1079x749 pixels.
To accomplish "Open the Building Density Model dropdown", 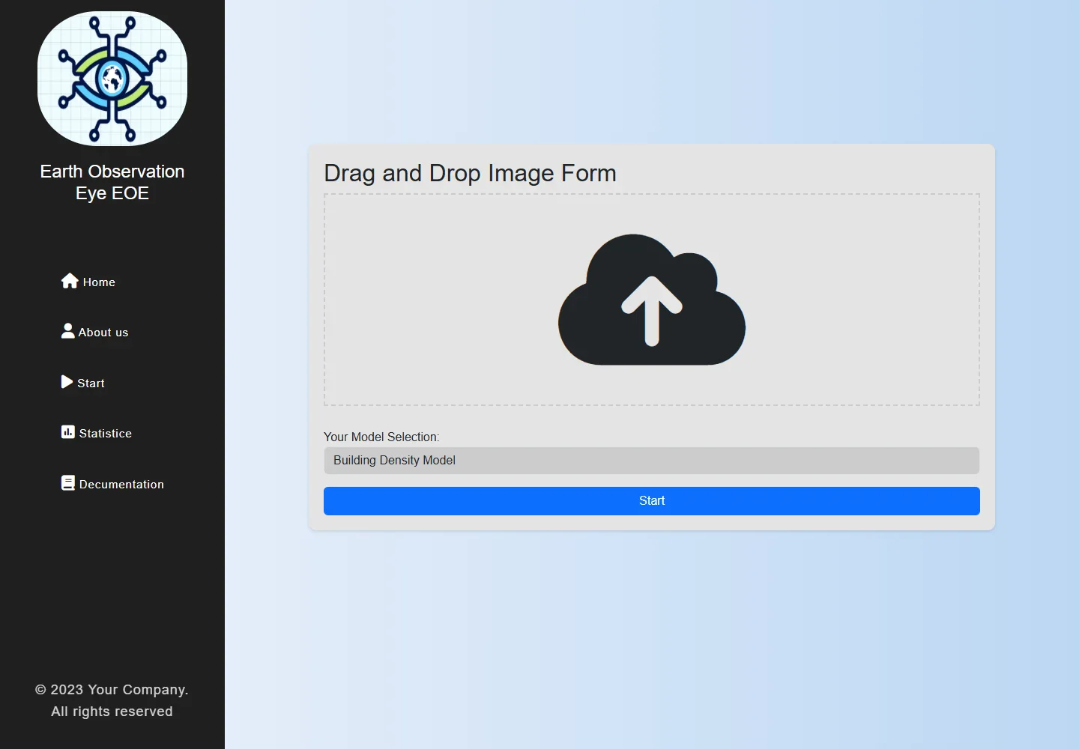I will click(x=652, y=461).
